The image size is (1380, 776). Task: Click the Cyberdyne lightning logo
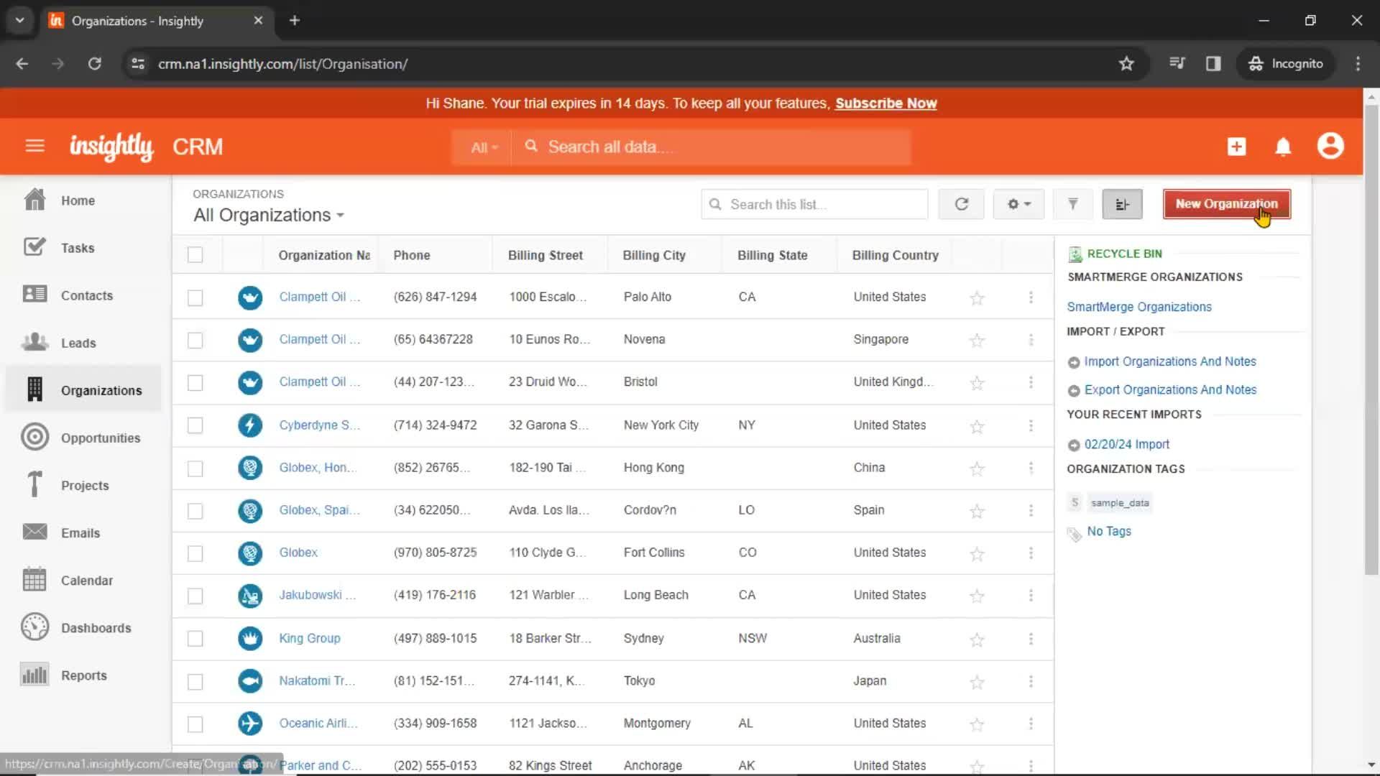point(250,425)
